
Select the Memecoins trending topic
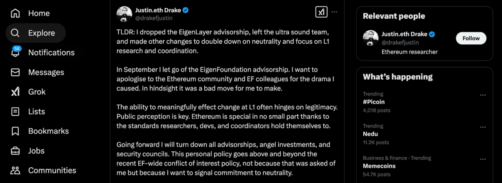(x=379, y=166)
